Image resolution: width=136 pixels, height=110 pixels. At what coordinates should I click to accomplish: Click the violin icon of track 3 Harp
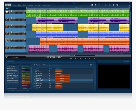pos(7,26)
